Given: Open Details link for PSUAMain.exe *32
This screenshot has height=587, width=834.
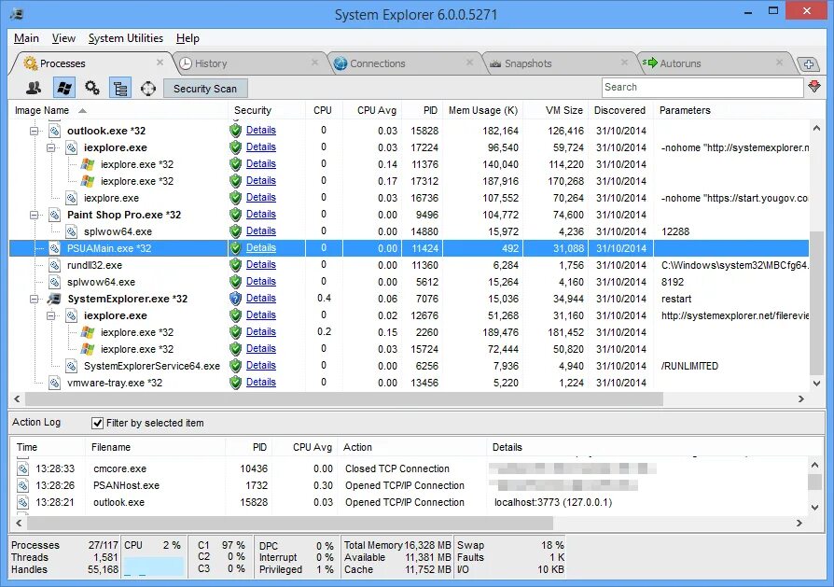Looking at the screenshot, I should click(260, 248).
